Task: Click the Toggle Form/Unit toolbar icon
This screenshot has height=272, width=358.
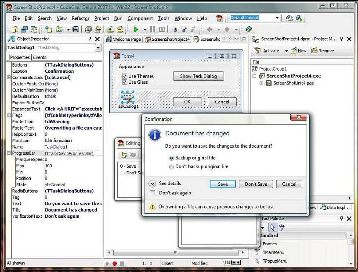Action: click(34, 29)
